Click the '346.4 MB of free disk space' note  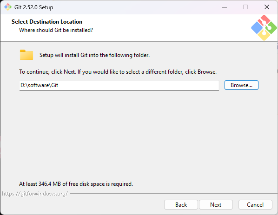(x=76, y=184)
